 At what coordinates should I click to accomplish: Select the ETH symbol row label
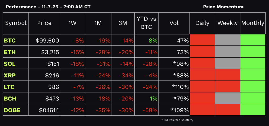point(10,52)
